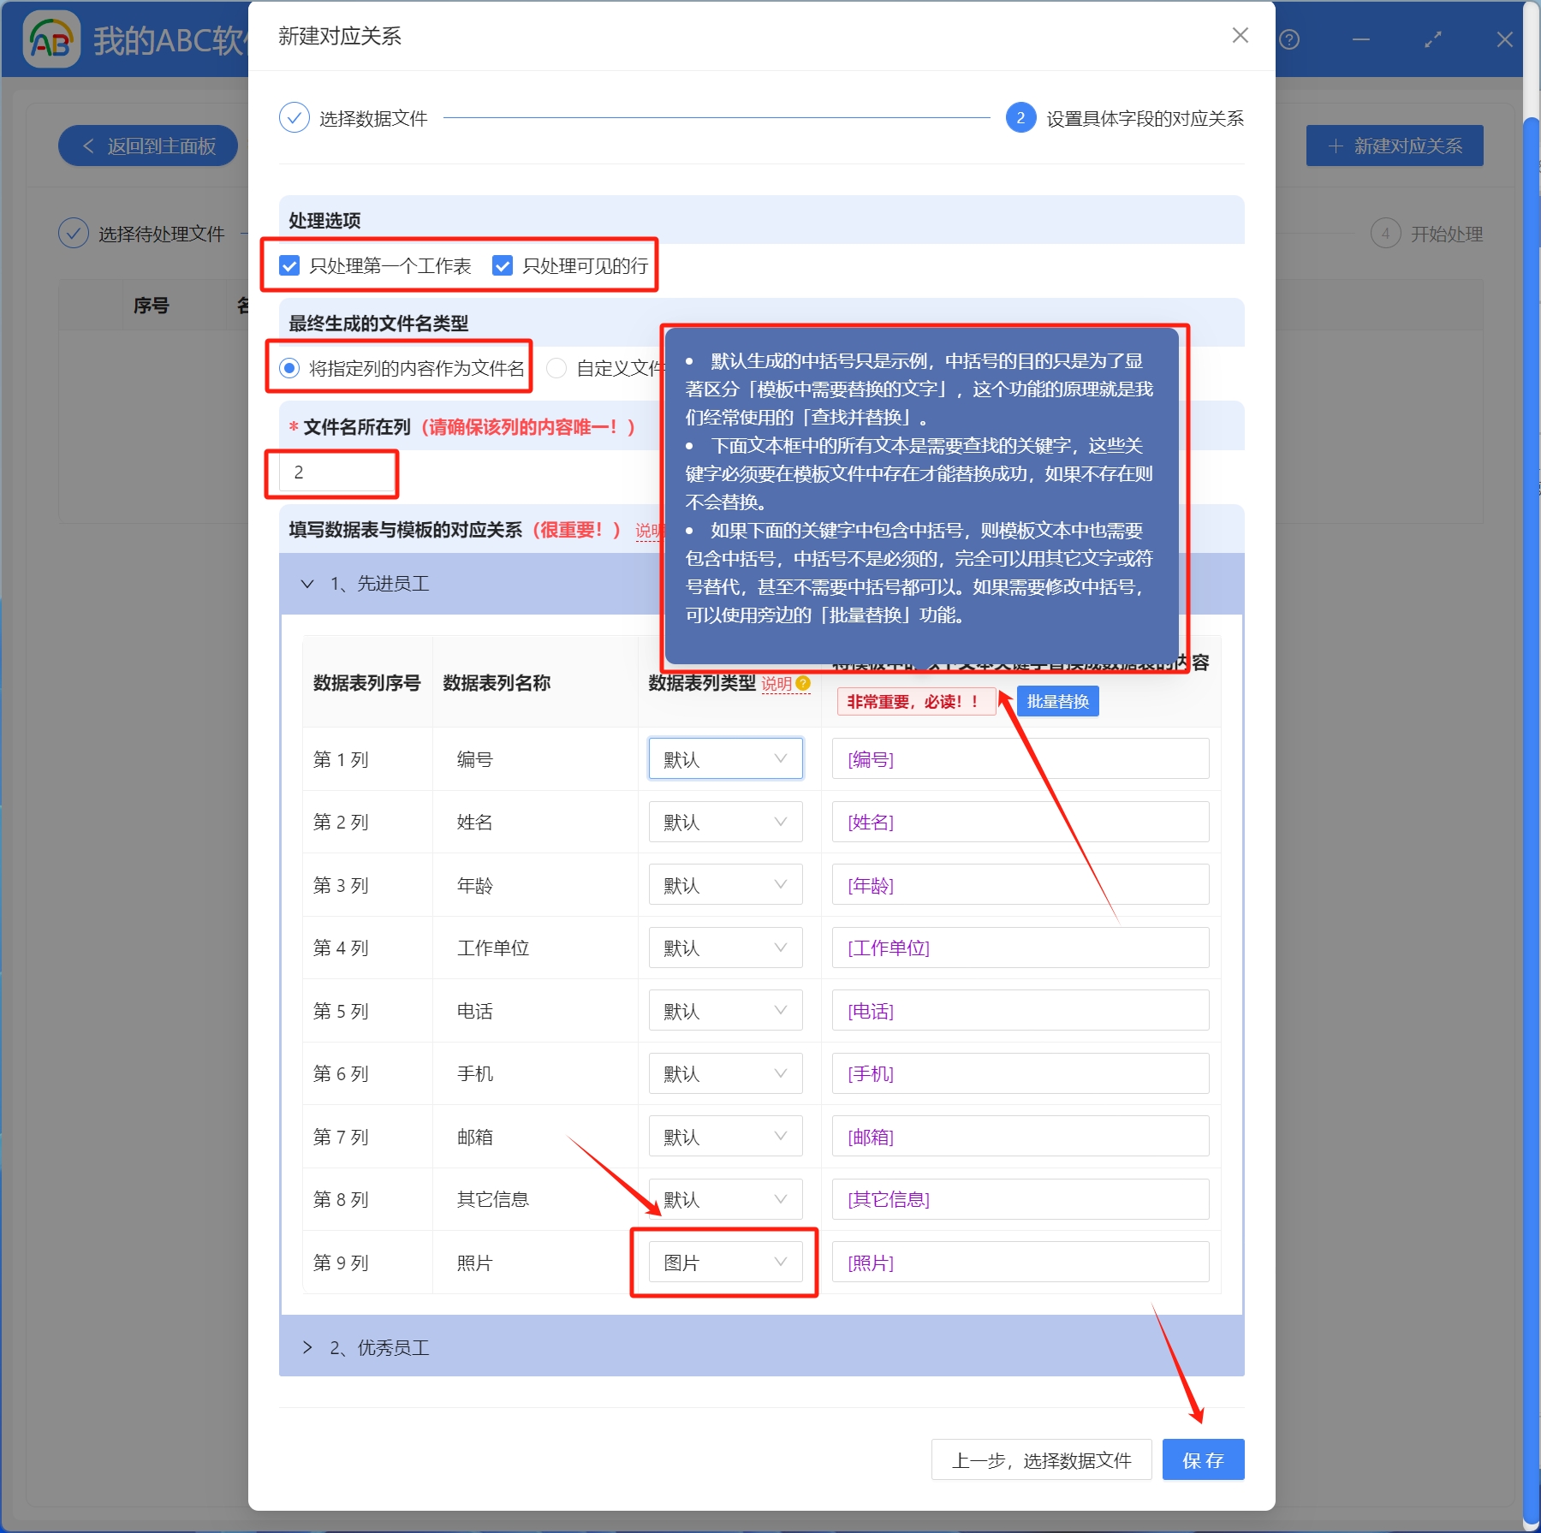This screenshot has width=1541, height=1533.
Task: Click the step 4 开始处理 circle indicator
Action: [1387, 234]
